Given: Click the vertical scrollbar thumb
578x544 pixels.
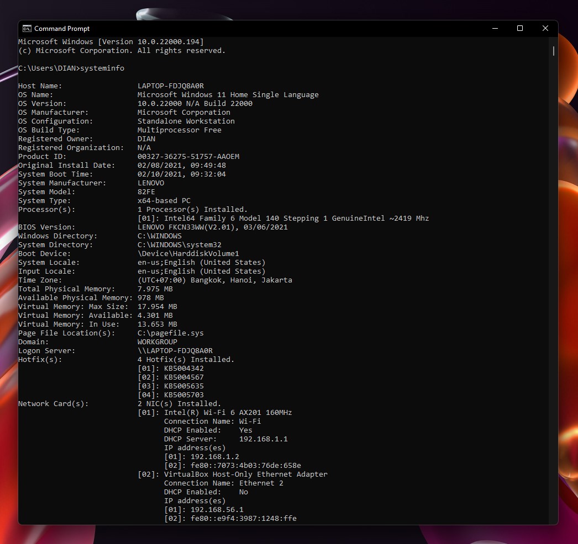Looking at the screenshot, I should click(553, 51).
